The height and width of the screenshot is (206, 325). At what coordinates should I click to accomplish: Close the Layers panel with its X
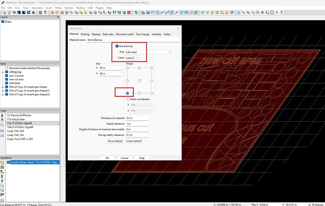pyautogui.click(x=58, y=17)
